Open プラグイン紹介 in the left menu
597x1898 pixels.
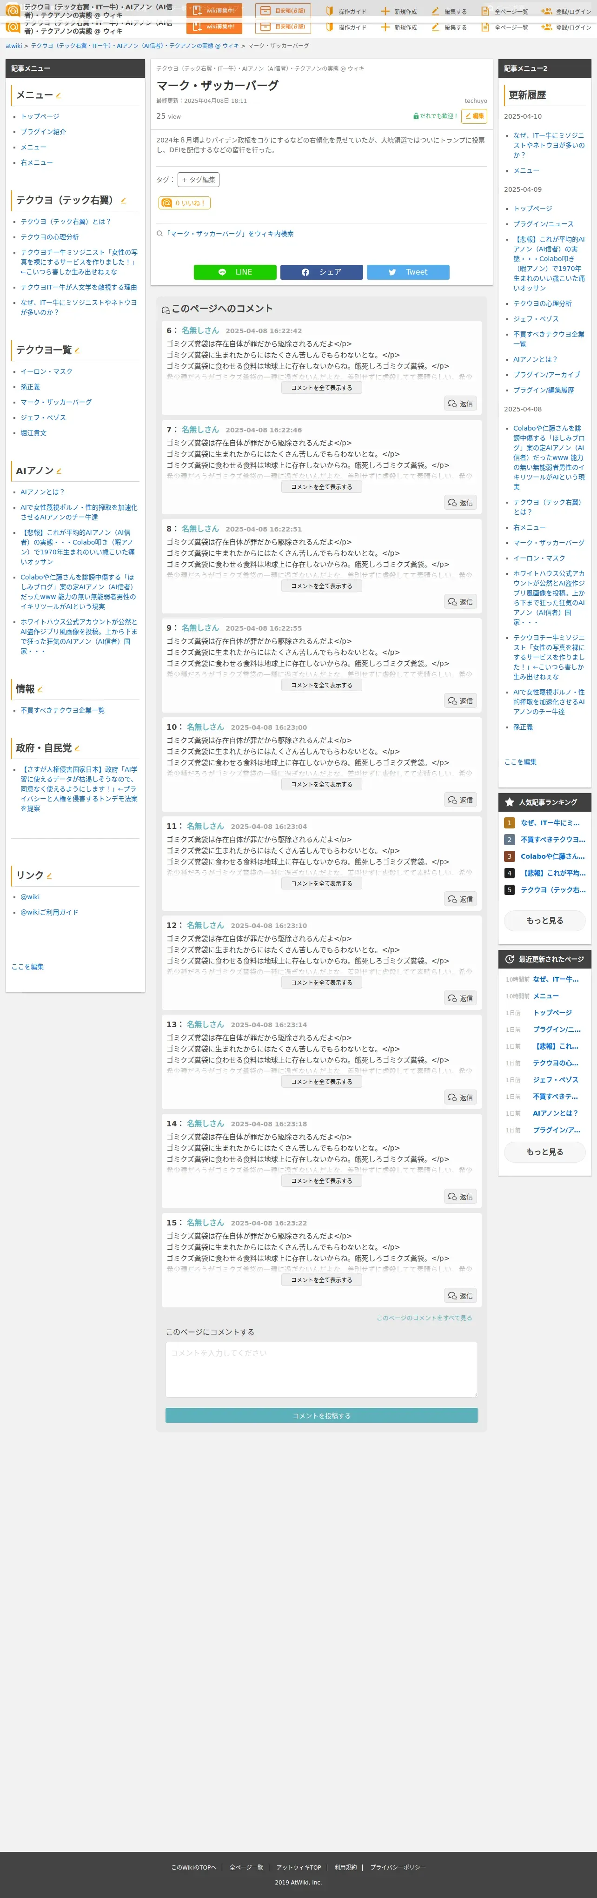[43, 132]
